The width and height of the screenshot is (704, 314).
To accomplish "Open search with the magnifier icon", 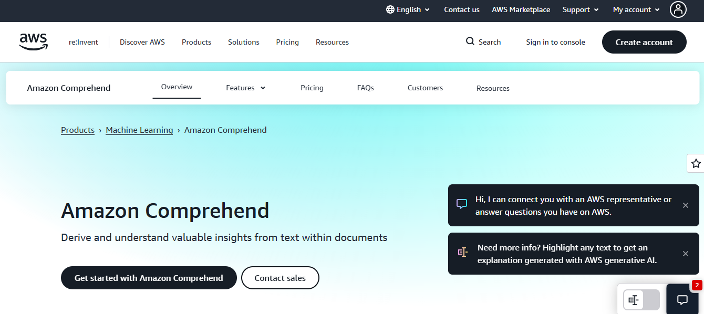I will pos(469,41).
